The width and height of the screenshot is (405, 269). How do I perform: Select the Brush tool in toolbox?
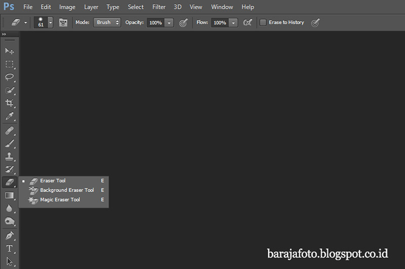pyautogui.click(x=10, y=143)
